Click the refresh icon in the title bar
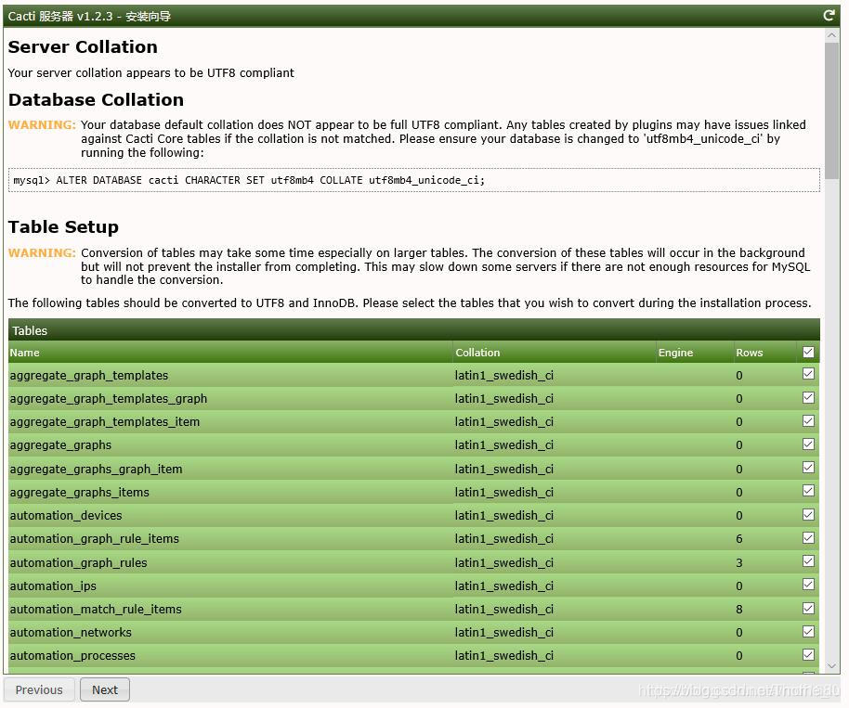The width and height of the screenshot is (849, 708). pyautogui.click(x=829, y=16)
